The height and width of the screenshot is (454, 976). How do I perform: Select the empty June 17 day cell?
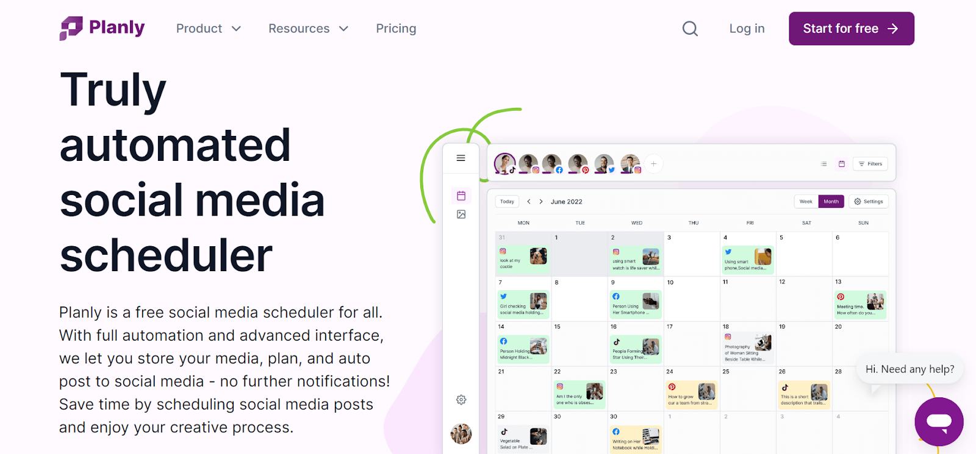692,344
